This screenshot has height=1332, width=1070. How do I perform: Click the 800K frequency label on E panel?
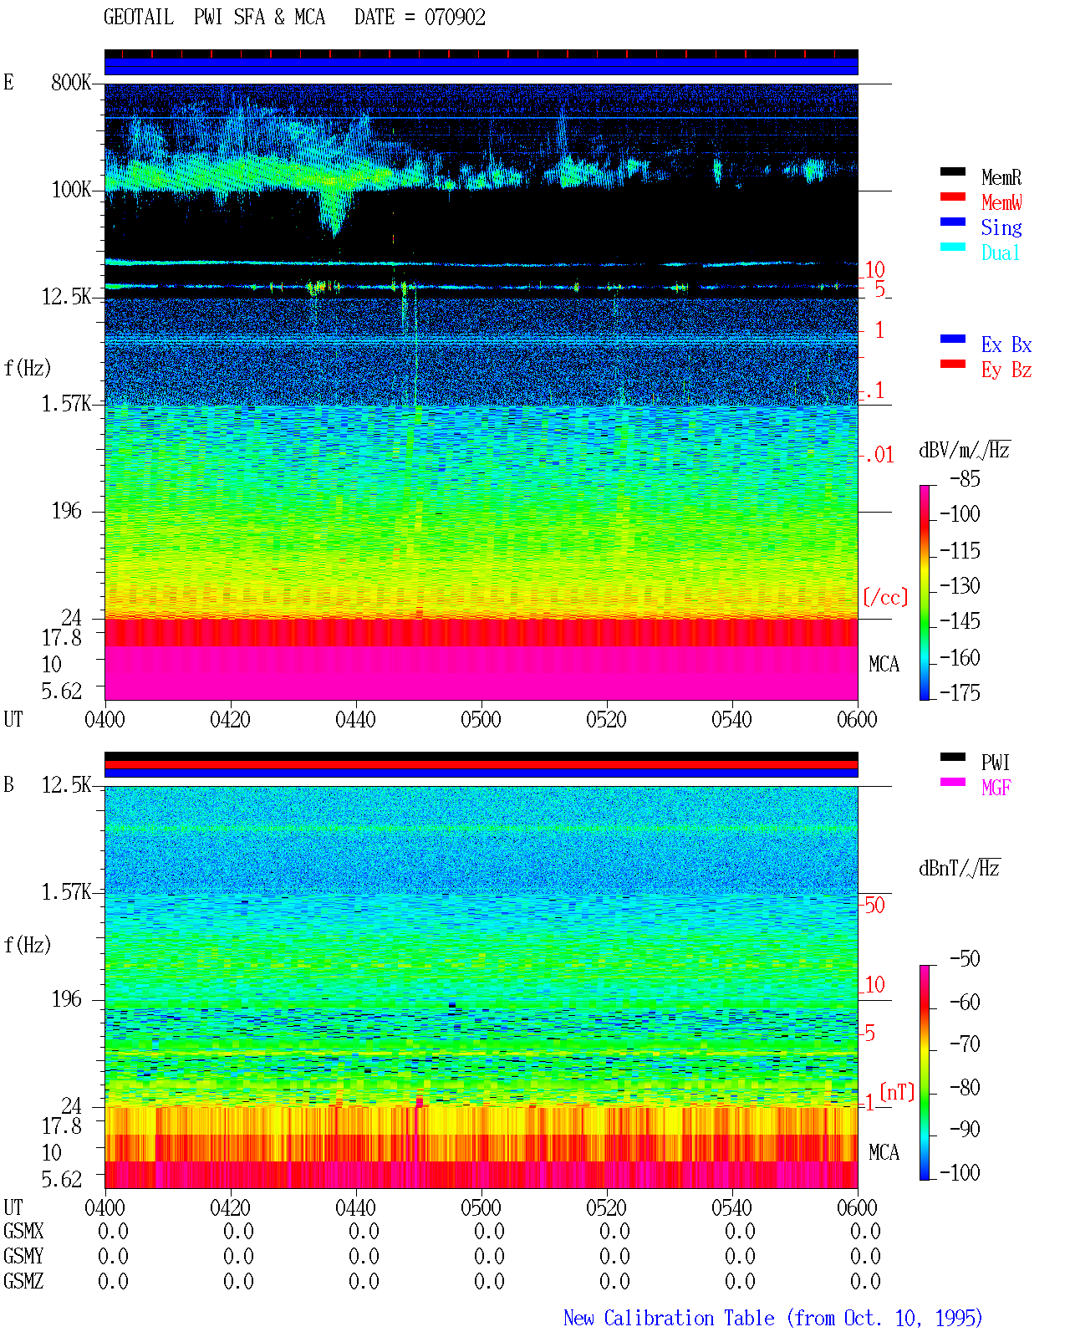[70, 82]
